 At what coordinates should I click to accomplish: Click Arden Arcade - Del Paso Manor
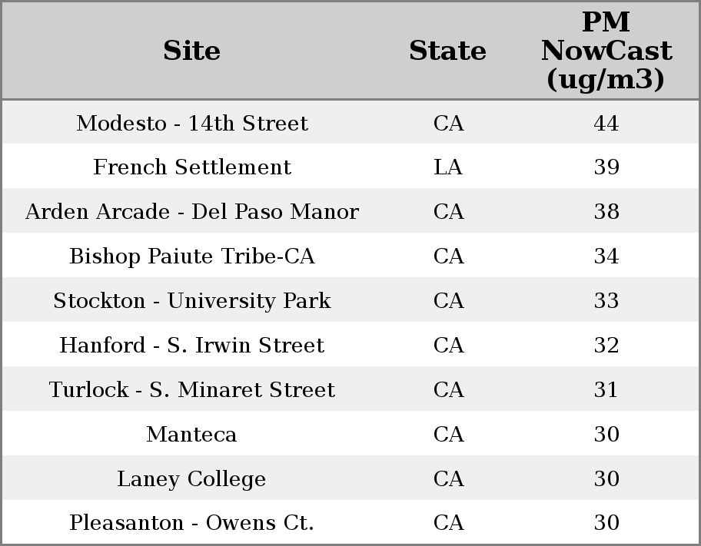191,212
